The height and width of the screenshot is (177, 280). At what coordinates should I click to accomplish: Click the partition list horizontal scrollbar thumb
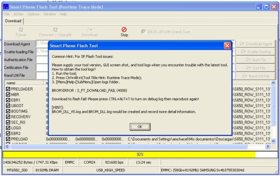coord(129,146)
